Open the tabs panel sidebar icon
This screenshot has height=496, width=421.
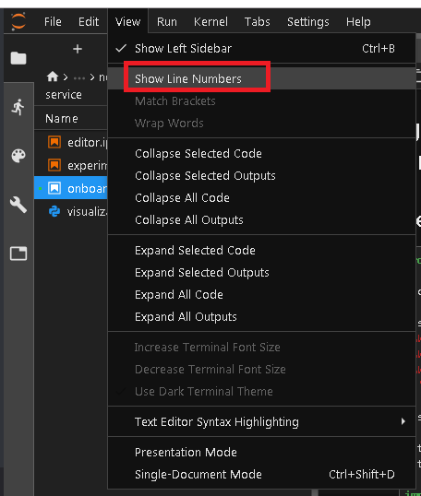coord(18,254)
